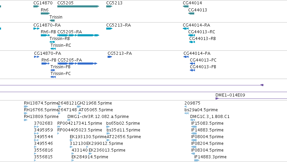The width and height of the screenshot is (287, 162).
Task: Select the CG5213-RA transcript
Action: (x=109, y=29)
